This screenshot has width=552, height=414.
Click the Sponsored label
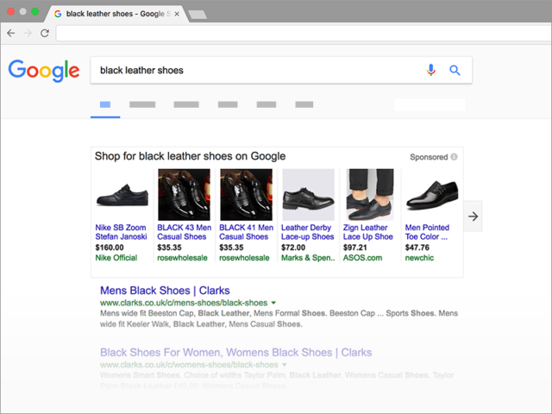tap(429, 157)
